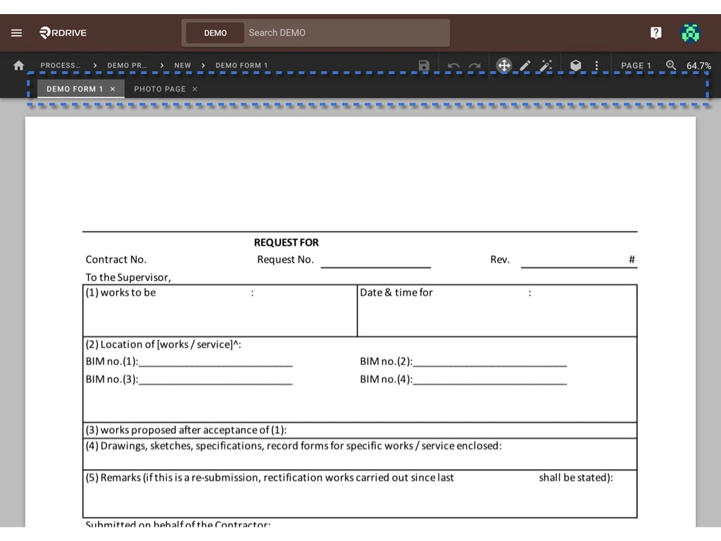Click the DEMO button next to search

tap(216, 32)
